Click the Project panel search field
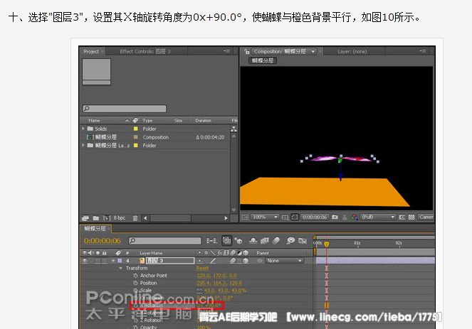Screen dimensions: 472x329 click(x=125, y=109)
